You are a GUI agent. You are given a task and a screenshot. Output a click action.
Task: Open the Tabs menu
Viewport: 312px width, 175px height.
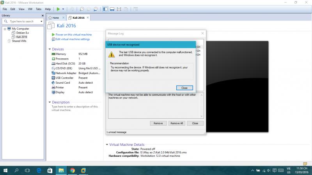(39, 9)
